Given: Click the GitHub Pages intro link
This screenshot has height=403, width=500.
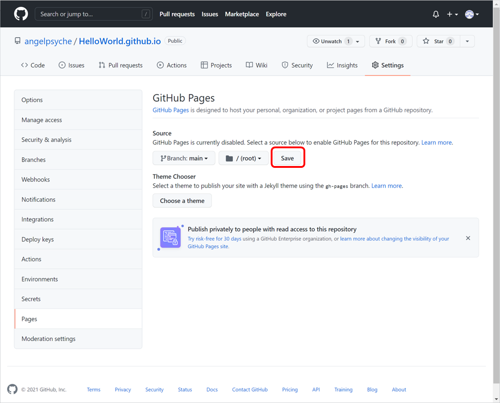Looking at the screenshot, I should (x=171, y=110).
